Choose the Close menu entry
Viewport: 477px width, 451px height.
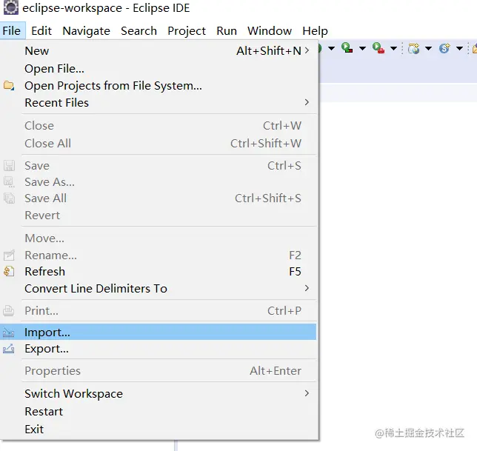tap(159, 125)
